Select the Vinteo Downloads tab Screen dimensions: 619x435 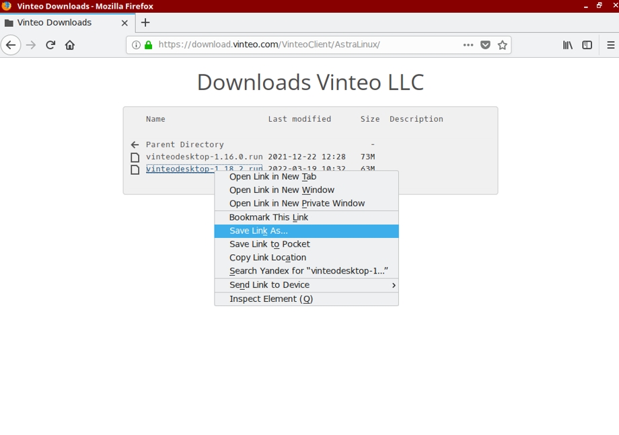click(67, 23)
